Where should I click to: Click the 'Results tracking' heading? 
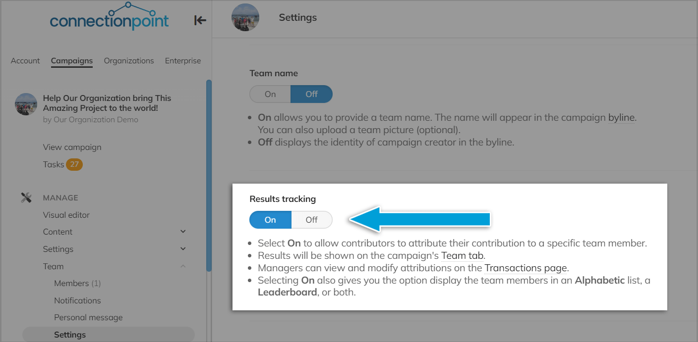point(283,199)
